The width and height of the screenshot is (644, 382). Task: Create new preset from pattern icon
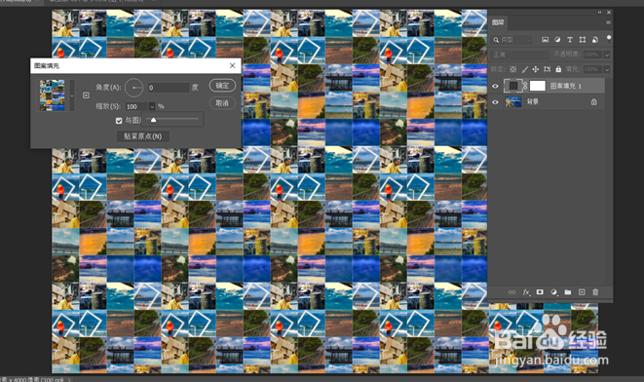click(x=86, y=95)
